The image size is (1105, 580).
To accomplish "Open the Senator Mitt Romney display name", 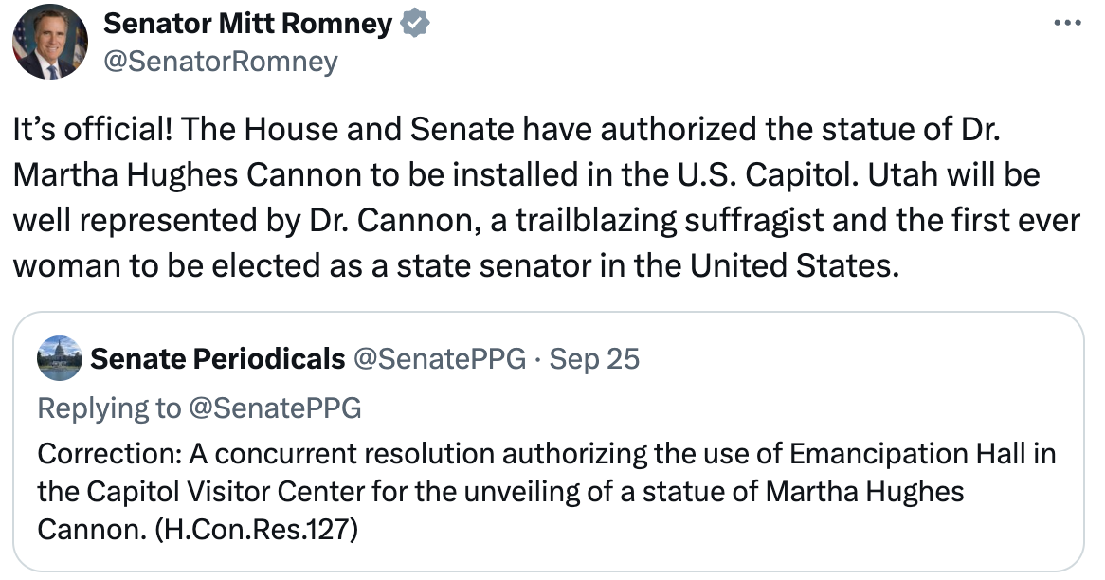I will click(x=247, y=24).
